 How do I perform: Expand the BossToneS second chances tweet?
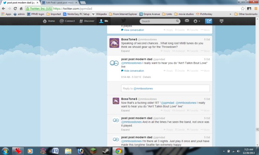[x=125, y=51]
